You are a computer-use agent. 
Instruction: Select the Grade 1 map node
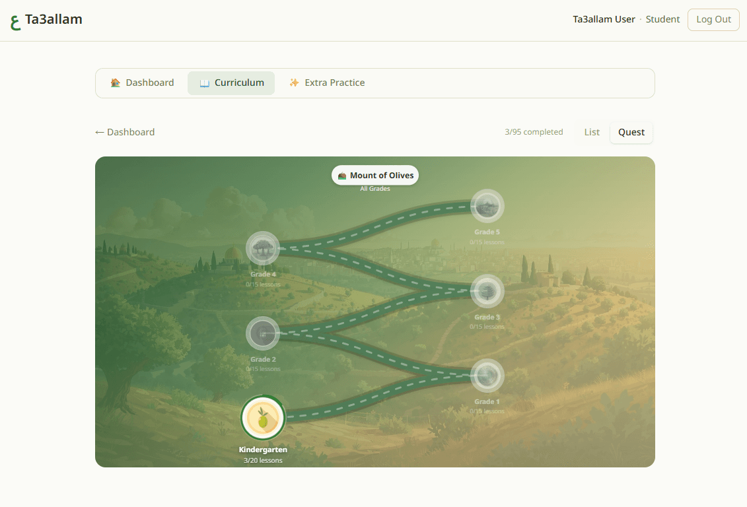click(487, 376)
